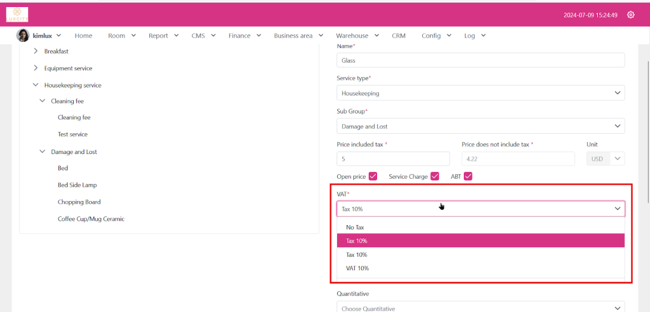Disable the ABT checkbox
This screenshot has height=312, width=650.
[468, 176]
